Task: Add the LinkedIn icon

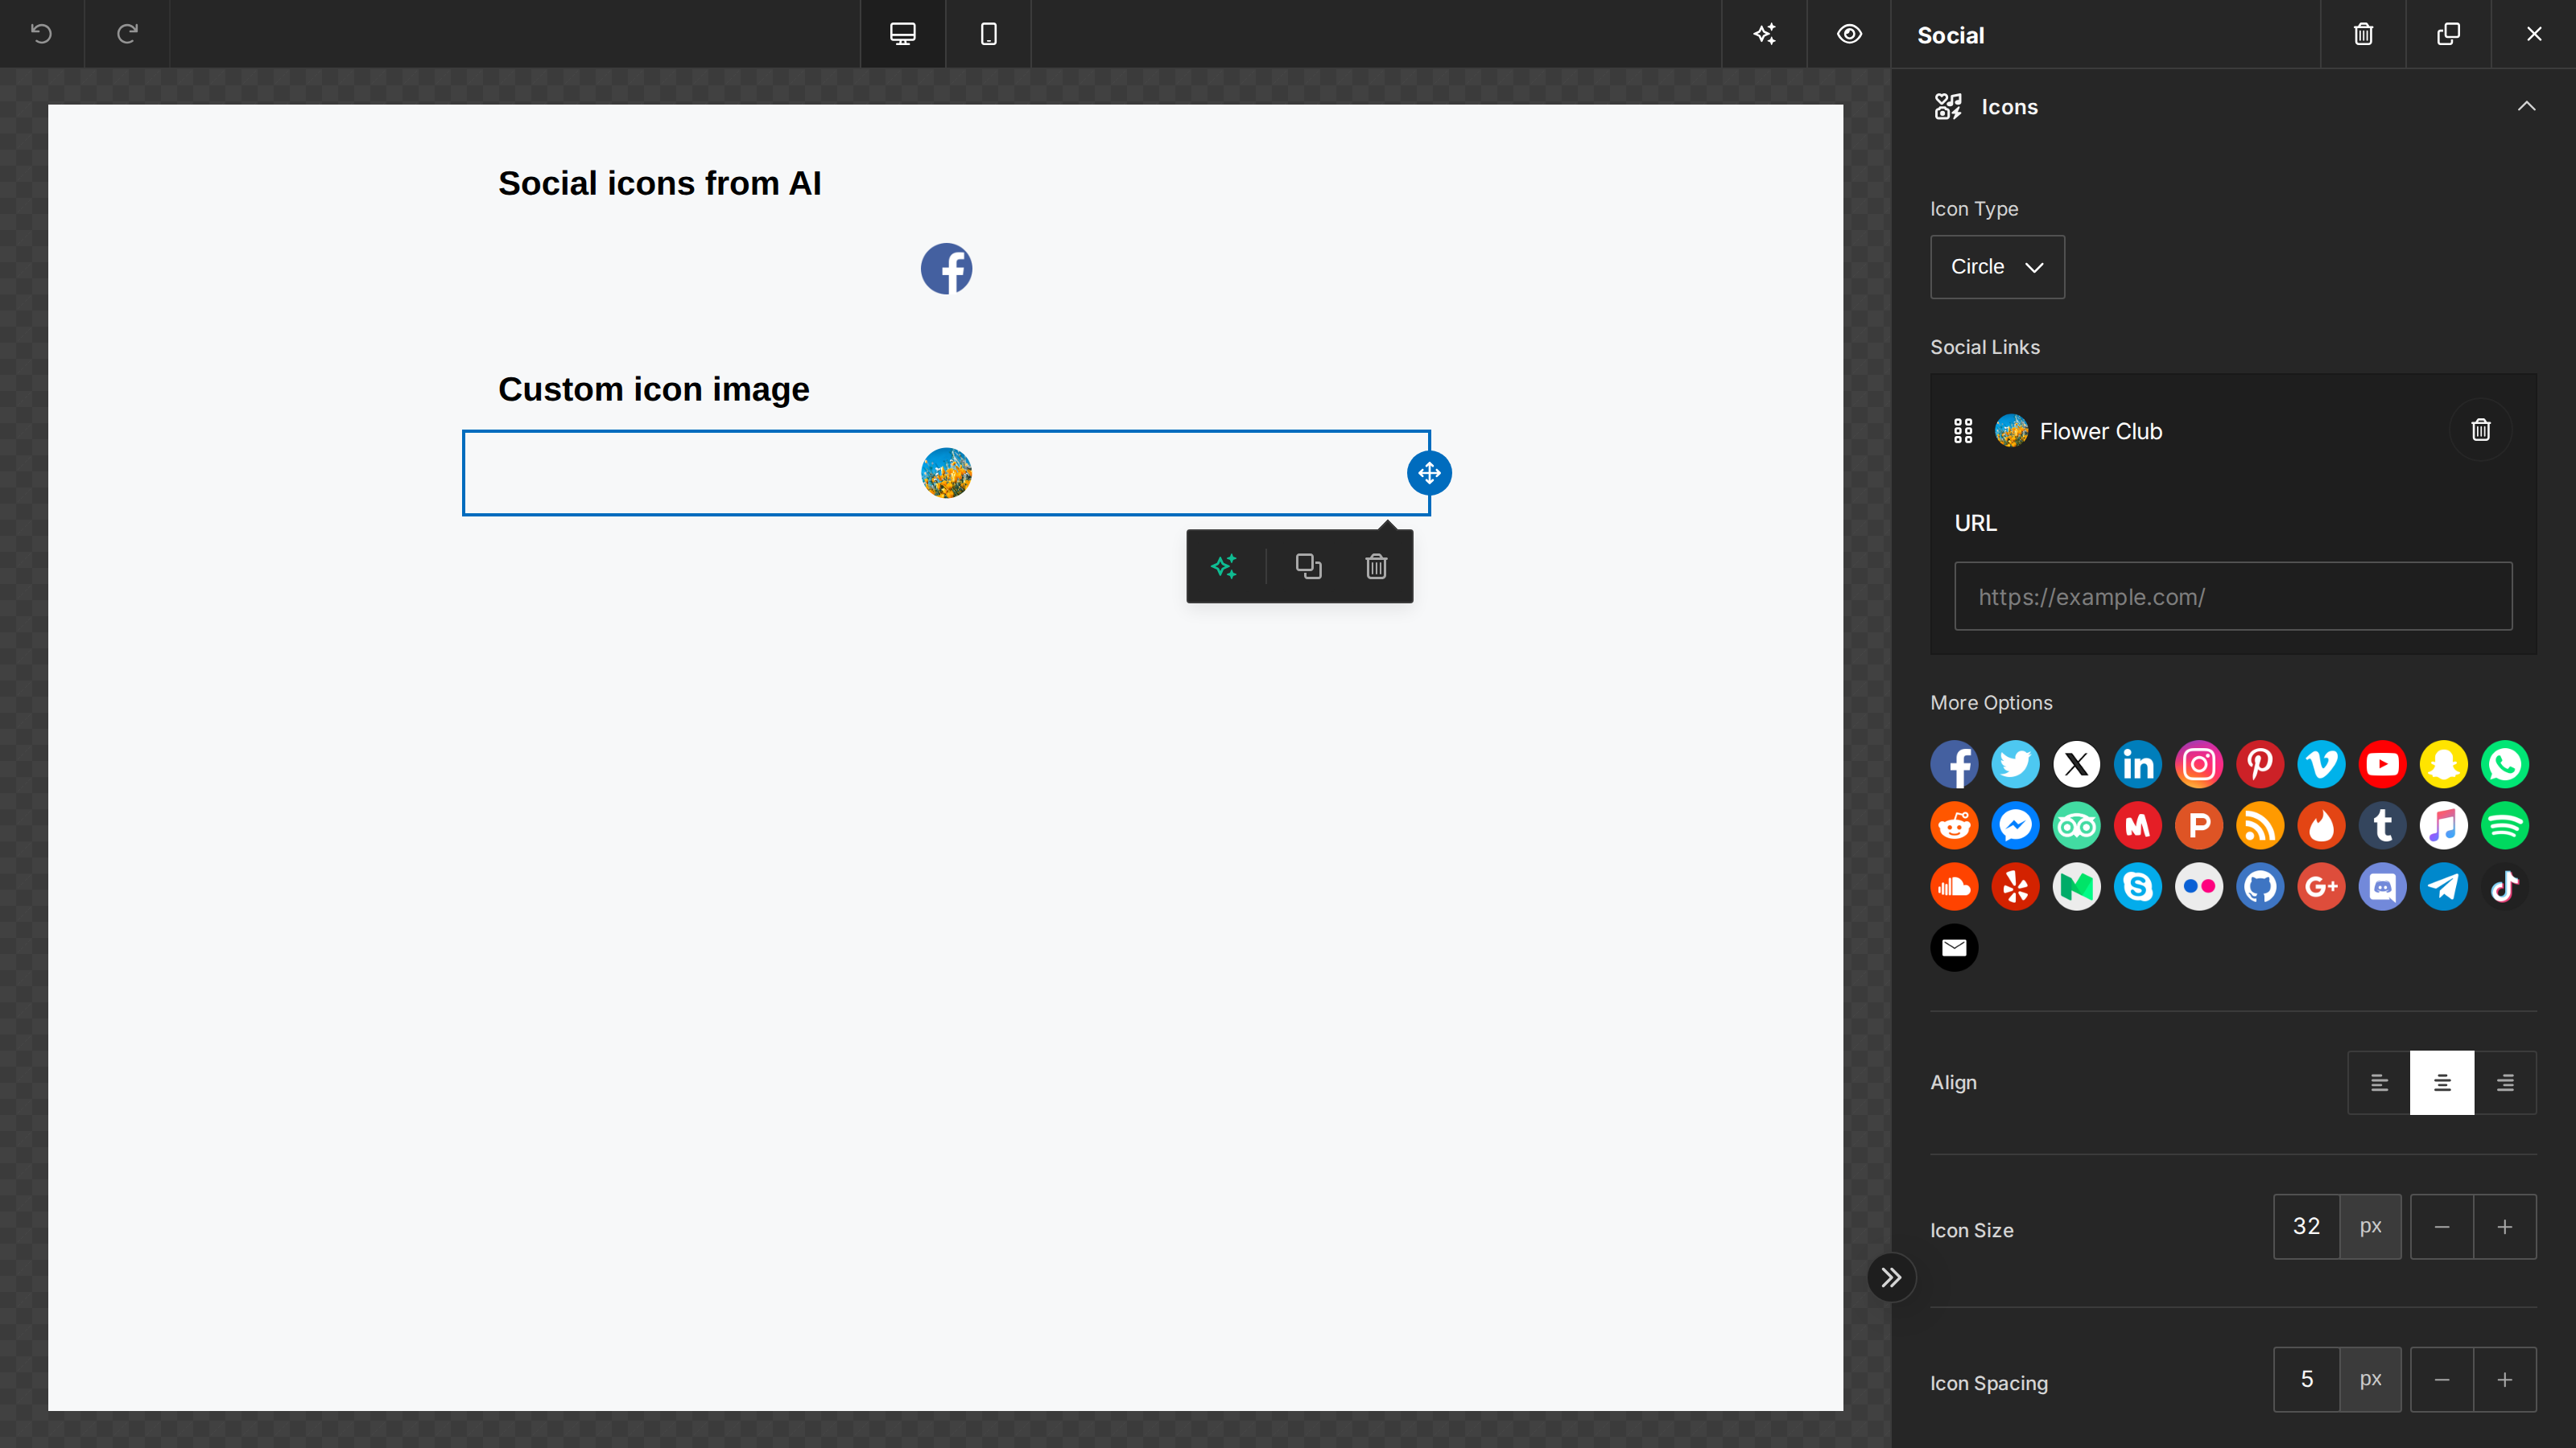Action: [2138, 764]
